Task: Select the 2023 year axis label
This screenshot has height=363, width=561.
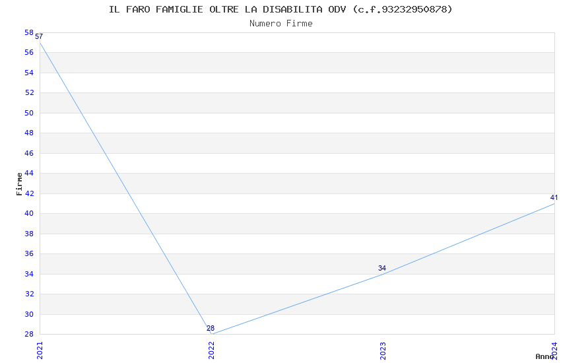Action: (x=383, y=350)
